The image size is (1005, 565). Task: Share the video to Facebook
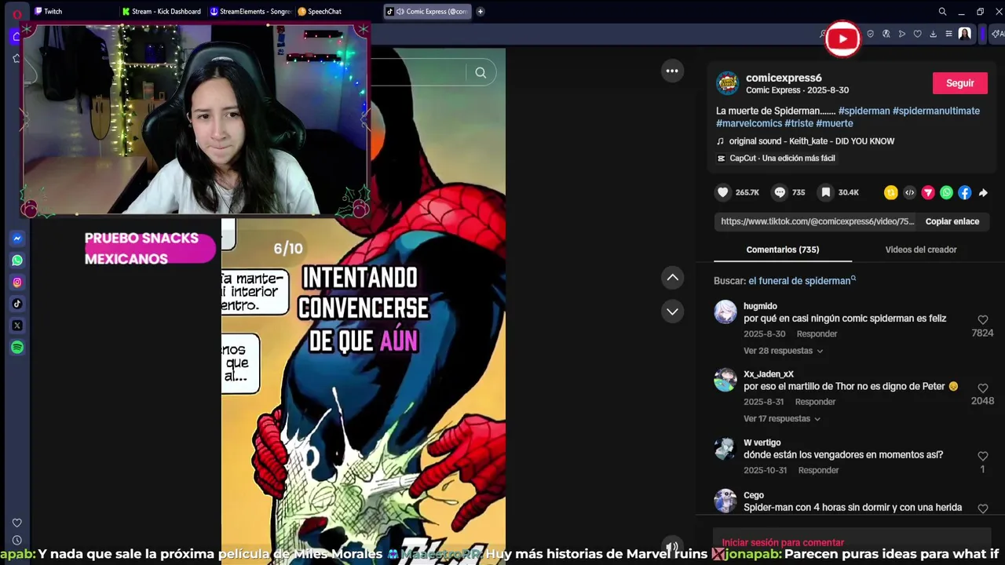click(x=965, y=192)
